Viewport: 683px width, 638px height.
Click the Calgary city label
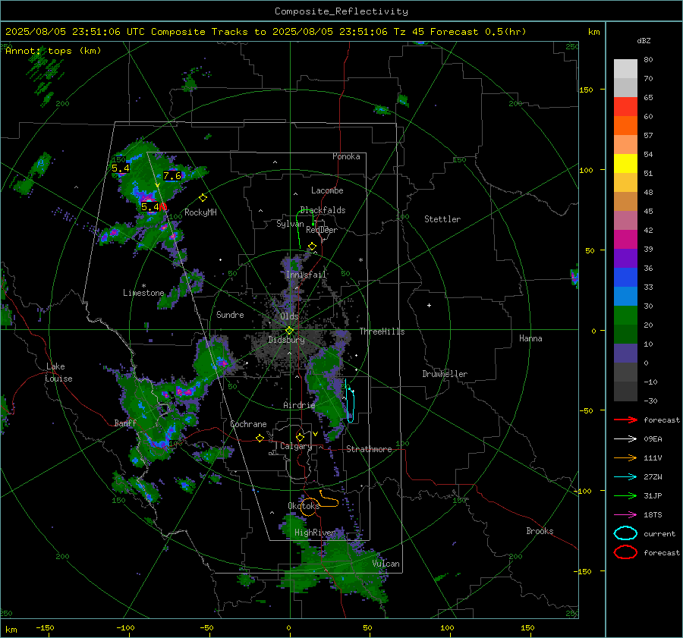tap(296, 446)
